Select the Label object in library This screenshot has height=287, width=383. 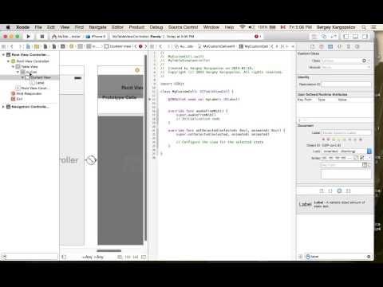pos(335,204)
